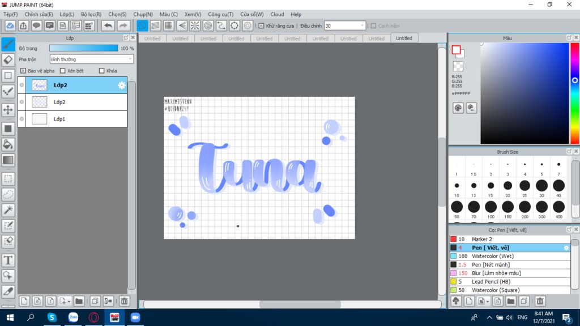The width and height of the screenshot is (580, 326).
Task: Click the Độ trong opacity slider
Action: click(x=84, y=48)
